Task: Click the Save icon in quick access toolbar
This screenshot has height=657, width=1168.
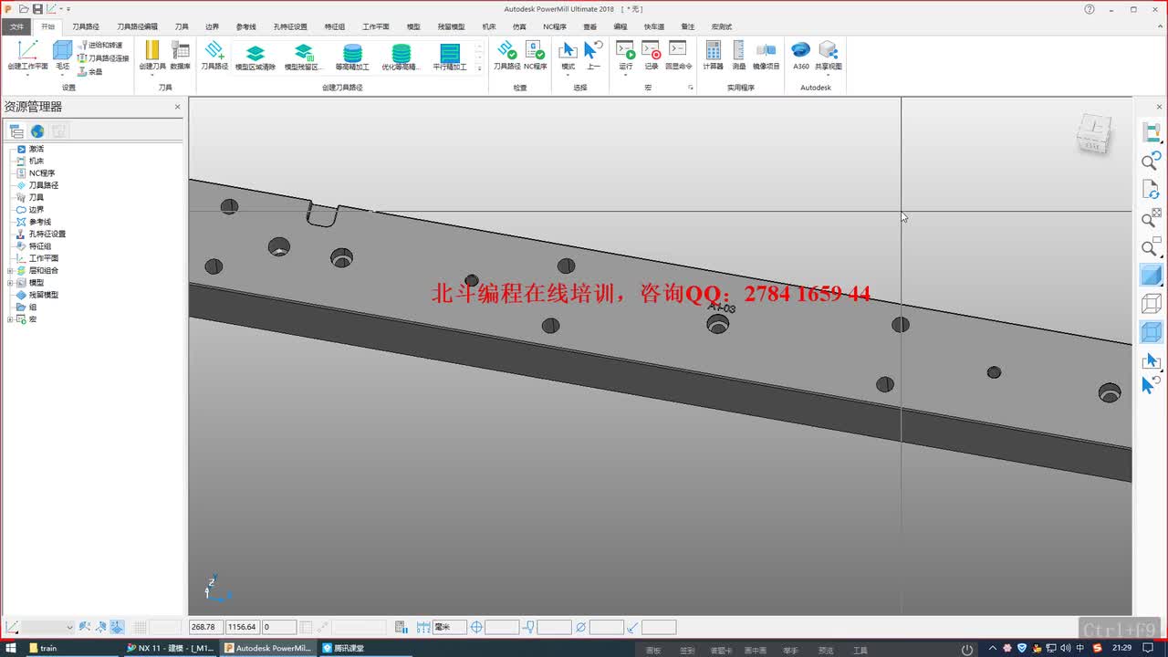Action: 37,8
